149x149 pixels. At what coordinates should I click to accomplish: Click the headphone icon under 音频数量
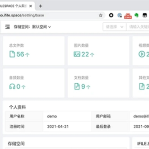point(12,87)
